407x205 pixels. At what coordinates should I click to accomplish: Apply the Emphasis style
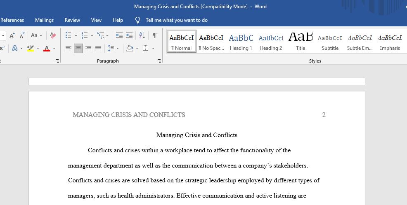click(390, 42)
